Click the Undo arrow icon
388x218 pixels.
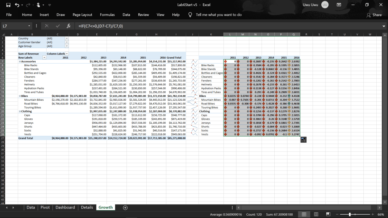coord(16,5)
